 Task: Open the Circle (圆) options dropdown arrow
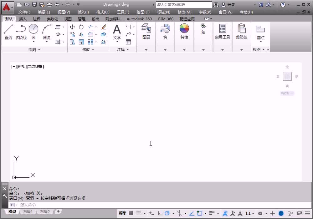33,42
